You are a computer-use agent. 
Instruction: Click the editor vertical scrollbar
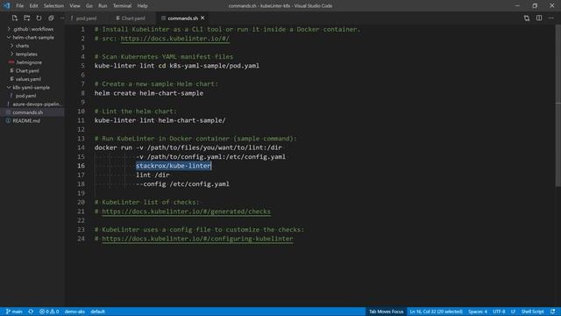coord(557,105)
